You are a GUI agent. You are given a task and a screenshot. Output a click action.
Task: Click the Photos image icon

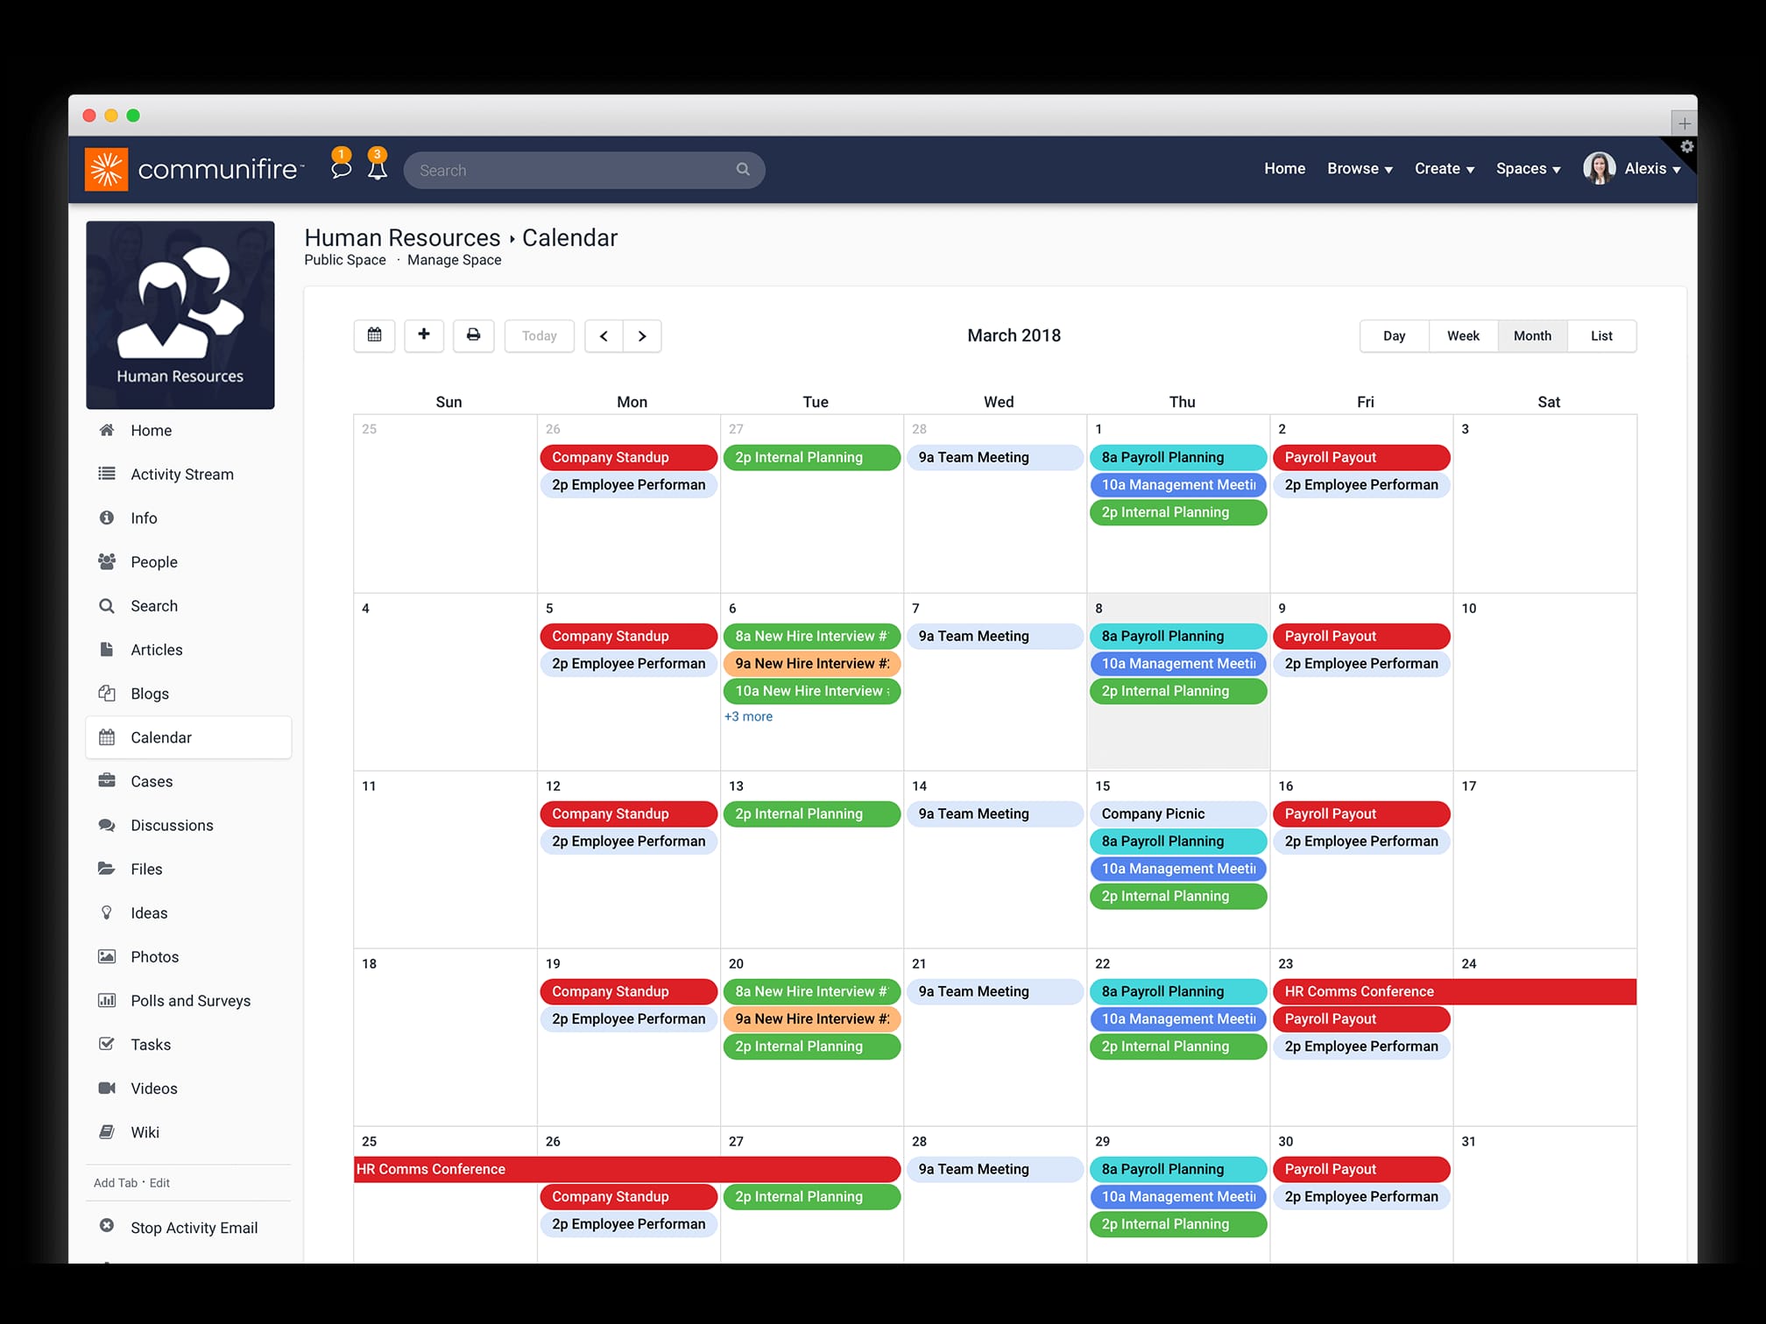tap(107, 956)
